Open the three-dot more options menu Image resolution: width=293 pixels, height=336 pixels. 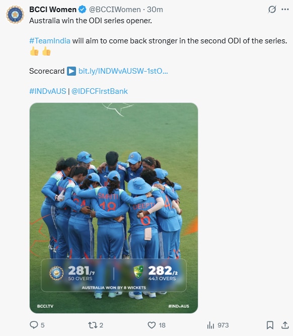click(x=285, y=9)
